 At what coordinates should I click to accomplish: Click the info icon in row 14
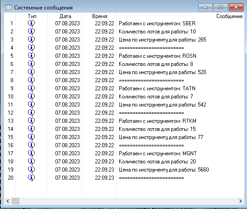point(31,129)
